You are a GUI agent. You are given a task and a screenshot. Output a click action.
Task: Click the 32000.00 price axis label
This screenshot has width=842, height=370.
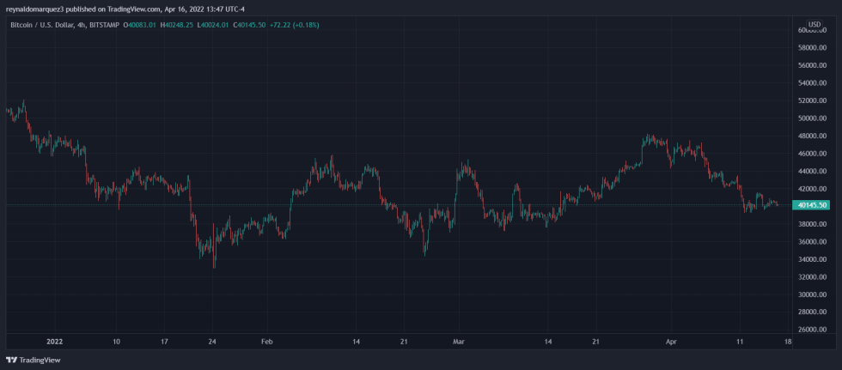(814, 277)
